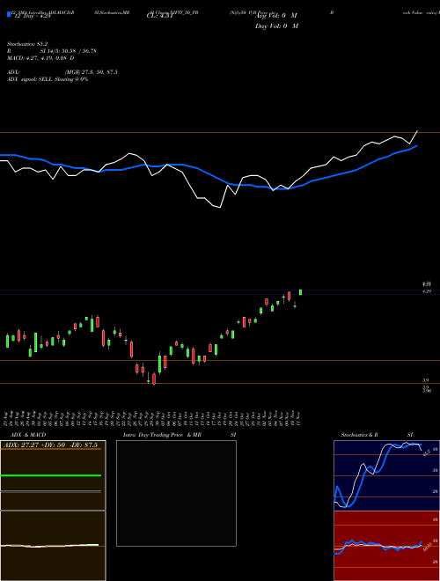The image size is (440, 581).
Task: Click the lowest red candlestick near 3.9
Action: click(154, 379)
